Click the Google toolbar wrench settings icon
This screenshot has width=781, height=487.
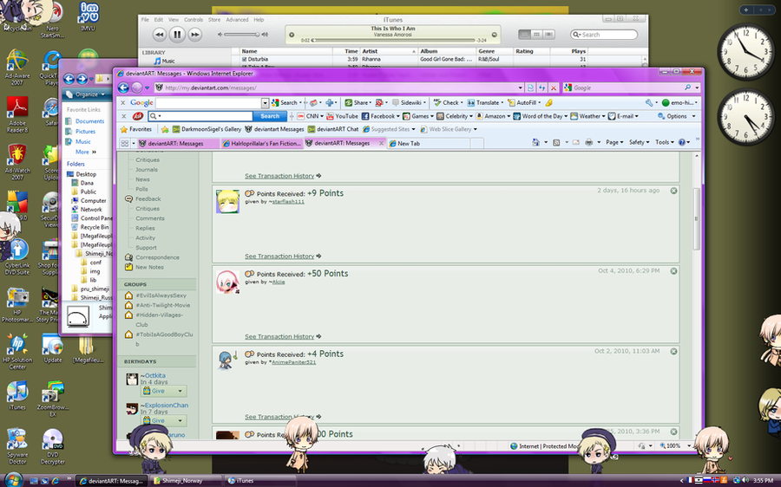(649, 102)
